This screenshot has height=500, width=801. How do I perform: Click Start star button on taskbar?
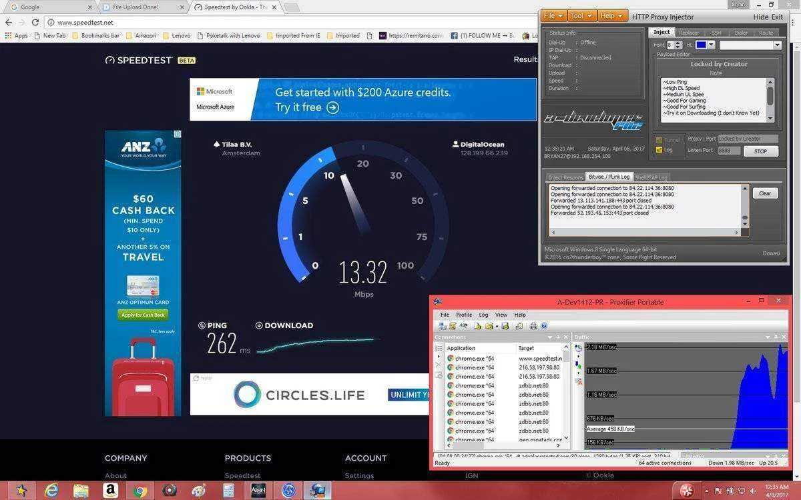21,491
